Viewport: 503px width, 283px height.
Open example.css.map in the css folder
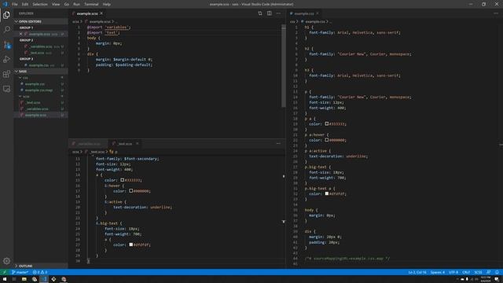[40, 90]
